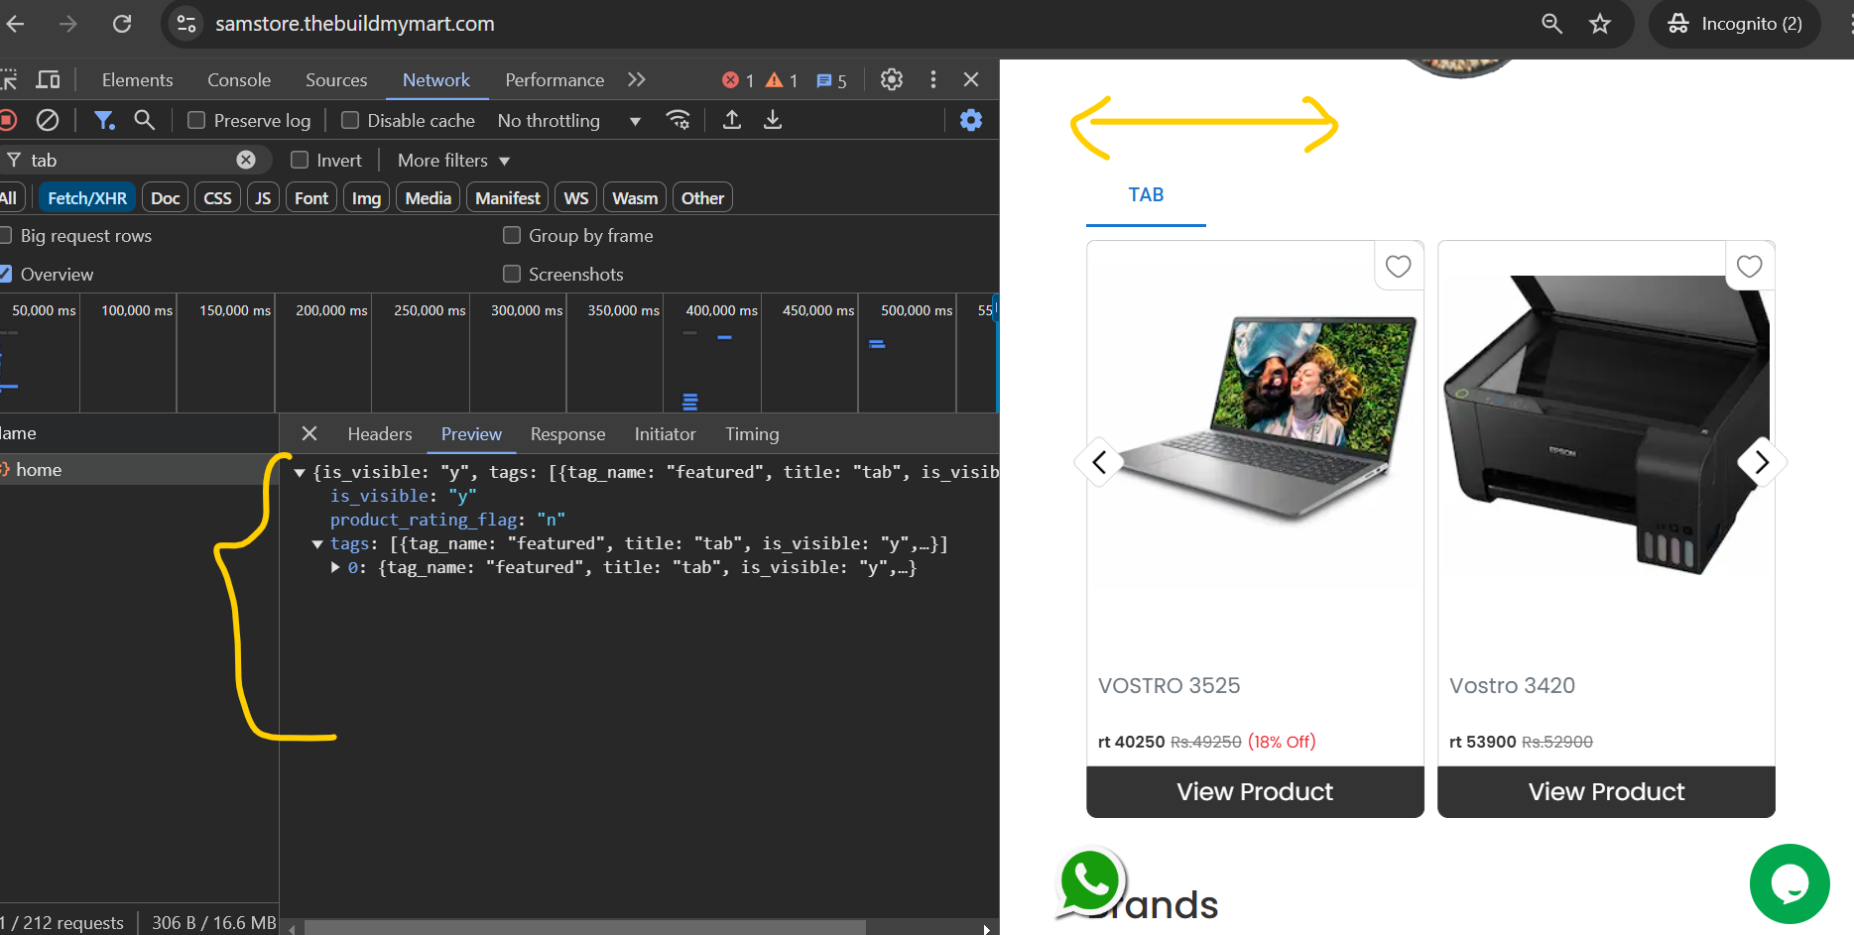The width and height of the screenshot is (1854, 935).
Task: Select the home request in the list
Action: (x=139, y=469)
